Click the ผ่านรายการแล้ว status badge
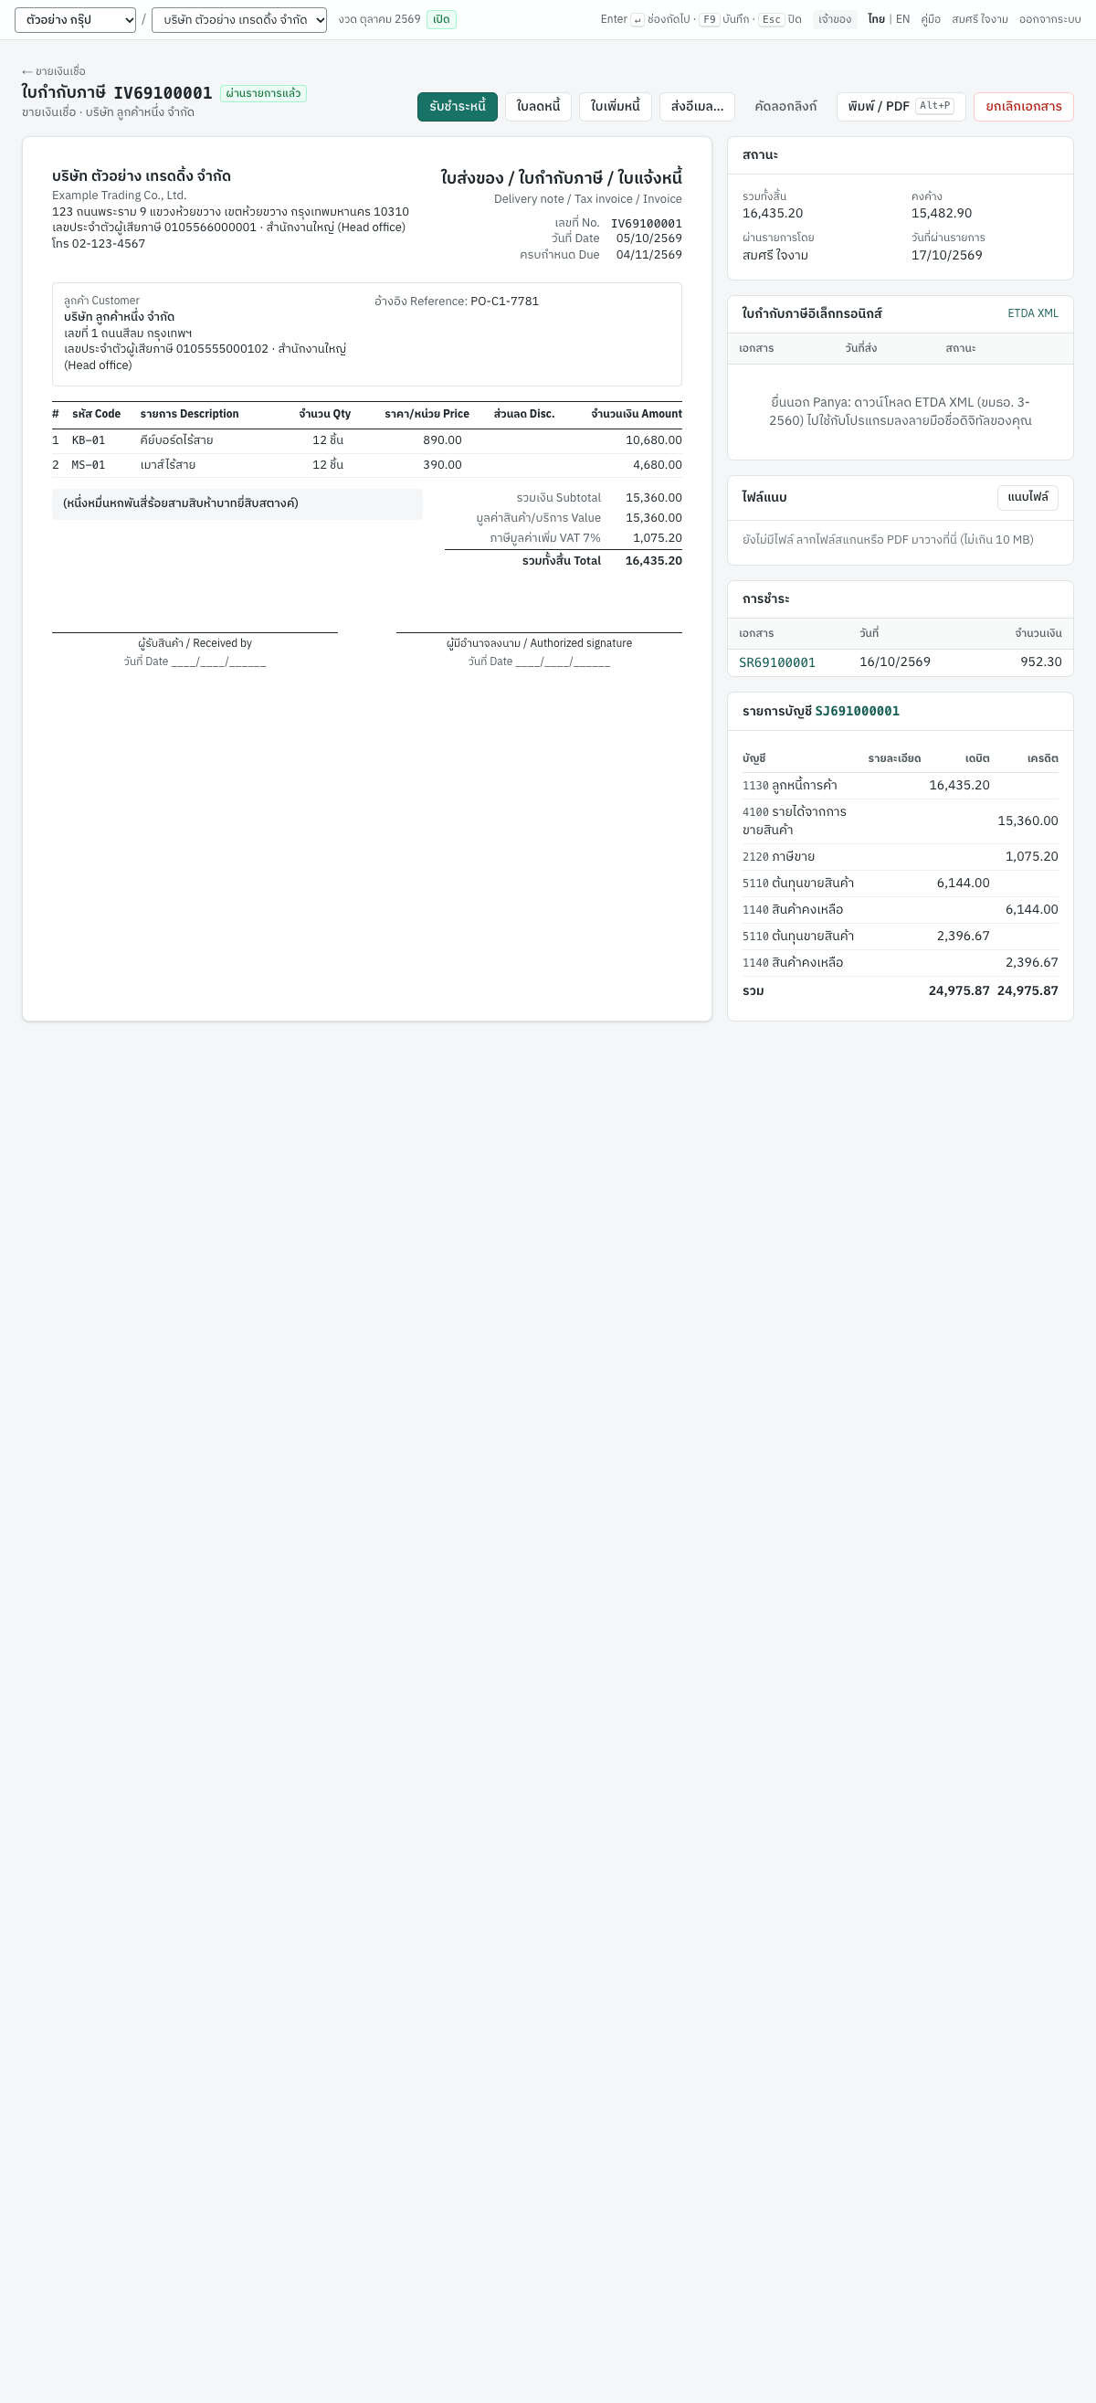 263,93
